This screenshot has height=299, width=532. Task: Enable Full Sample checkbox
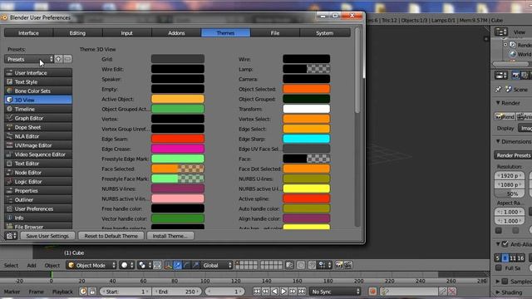coord(499,267)
